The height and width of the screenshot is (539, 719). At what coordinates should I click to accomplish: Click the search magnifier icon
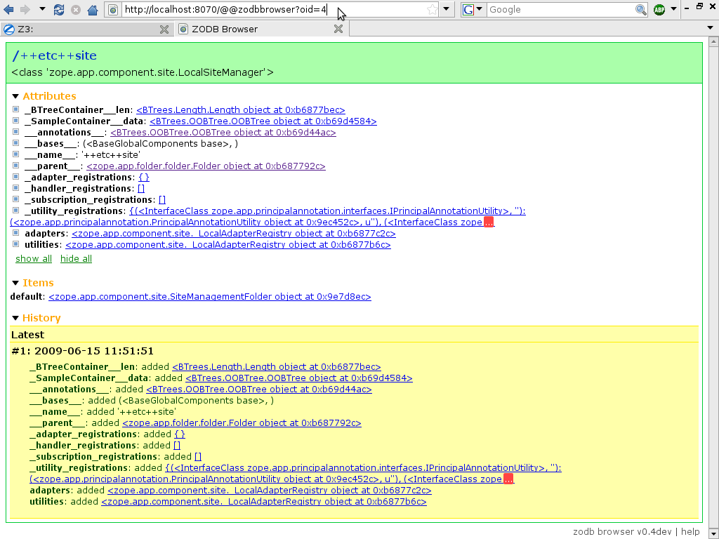641,10
